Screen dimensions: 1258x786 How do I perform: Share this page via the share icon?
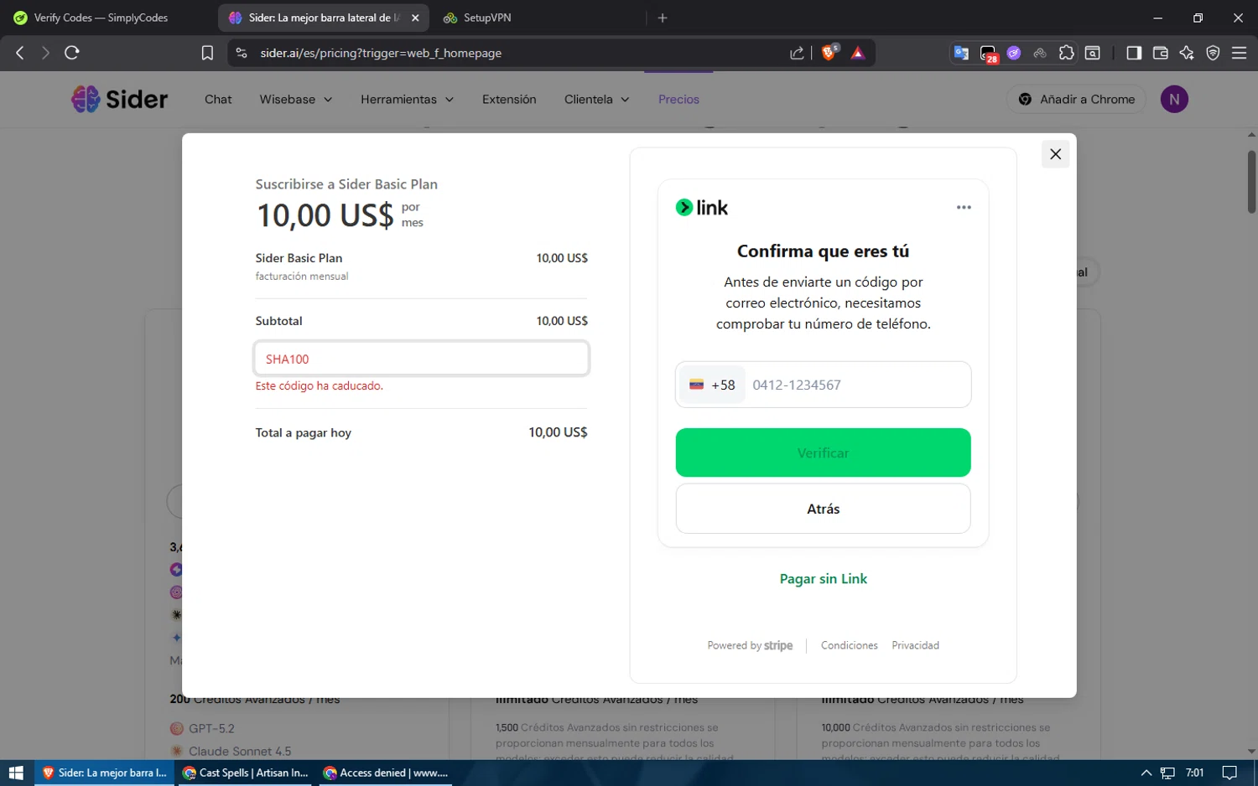click(x=797, y=53)
